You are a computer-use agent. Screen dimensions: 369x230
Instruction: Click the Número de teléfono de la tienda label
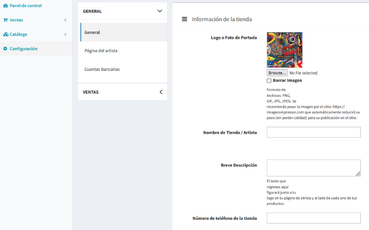pyautogui.click(x=225, y=218)
